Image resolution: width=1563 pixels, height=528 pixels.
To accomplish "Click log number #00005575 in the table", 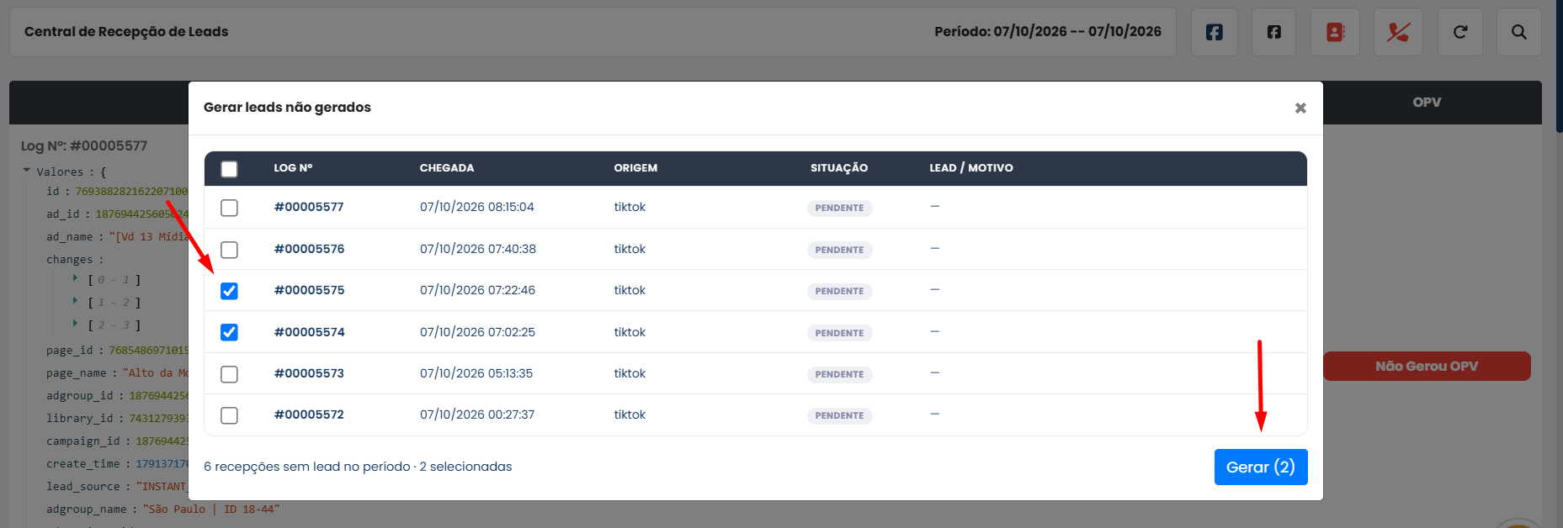I will pos(309,290).
